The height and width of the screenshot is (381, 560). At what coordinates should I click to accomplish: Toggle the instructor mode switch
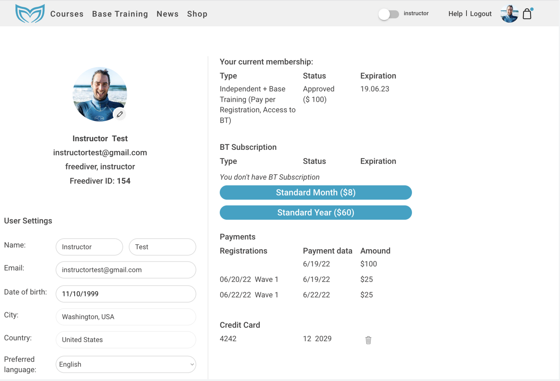388,14
